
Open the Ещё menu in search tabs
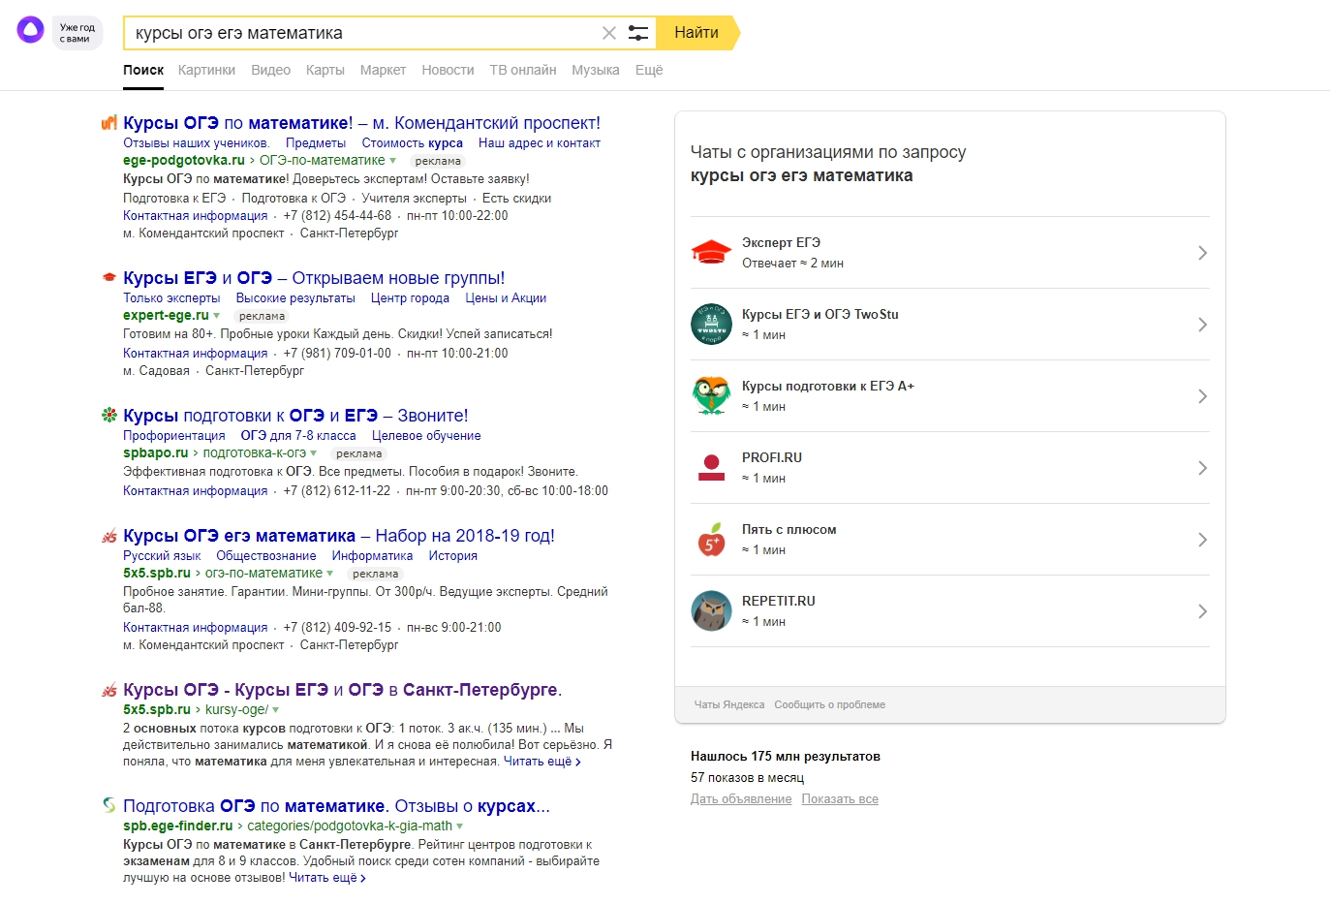(x=649, y=70)
